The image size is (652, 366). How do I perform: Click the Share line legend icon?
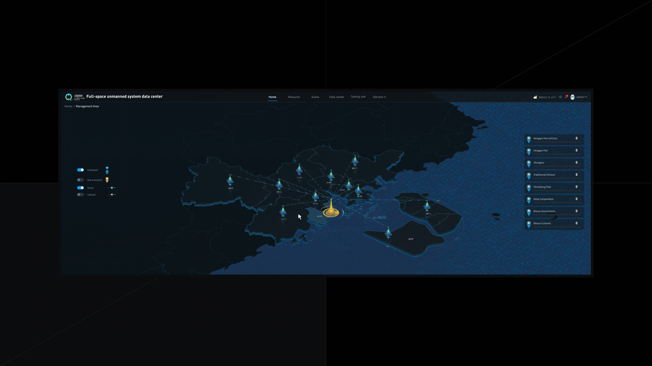pyautogui.click(x=112, y=188)
